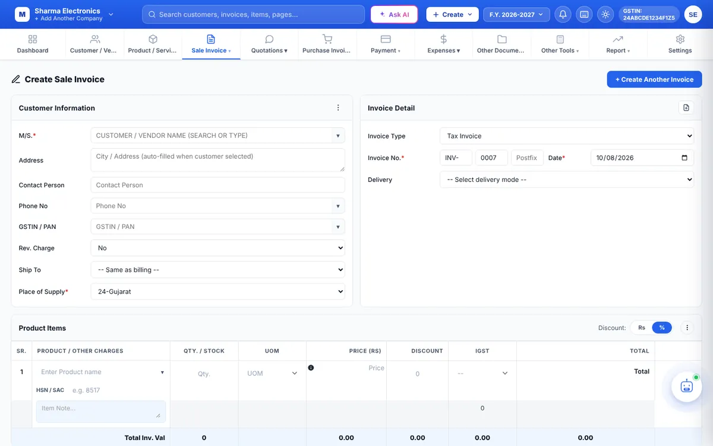Viewport: 713px width, 446px height.
Task: Click the Quotations speech bubble icon
Action: [x=269, y=39]
